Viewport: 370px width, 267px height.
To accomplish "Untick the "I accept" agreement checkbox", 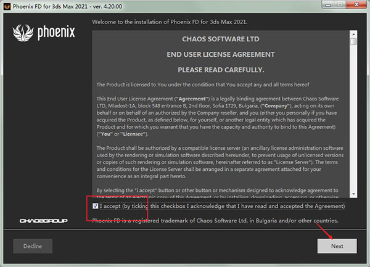I will click(x=96, y=206).
